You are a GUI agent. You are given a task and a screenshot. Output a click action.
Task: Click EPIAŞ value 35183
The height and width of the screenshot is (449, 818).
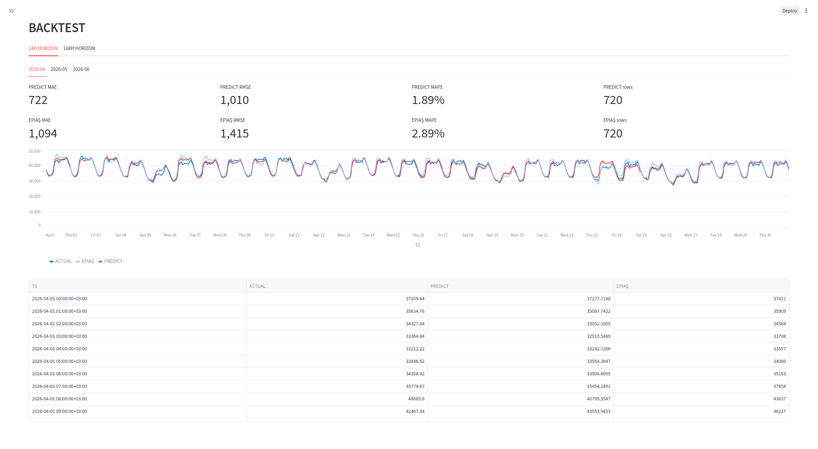(701, 374)
